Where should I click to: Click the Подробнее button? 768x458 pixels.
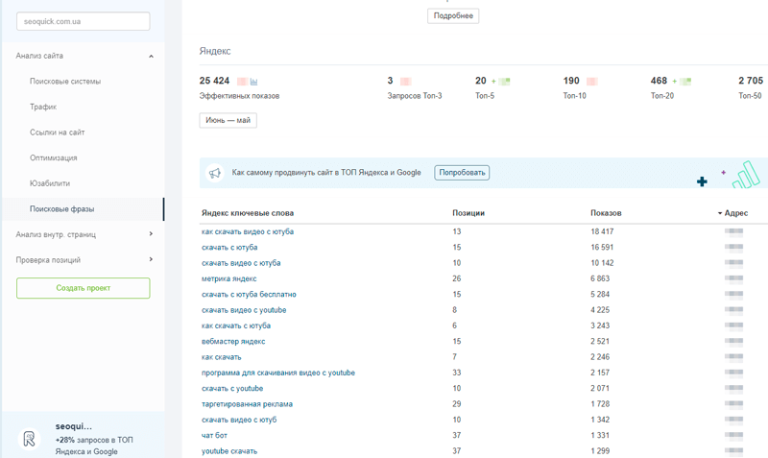[453, 15]
